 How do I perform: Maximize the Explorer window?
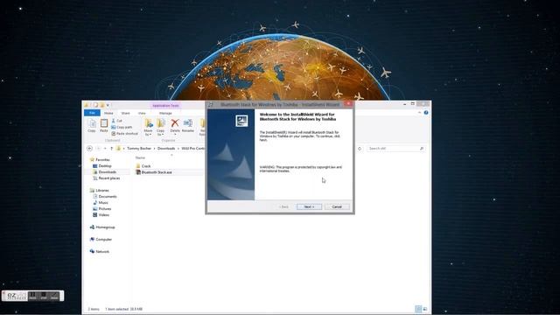pos(412,104)
